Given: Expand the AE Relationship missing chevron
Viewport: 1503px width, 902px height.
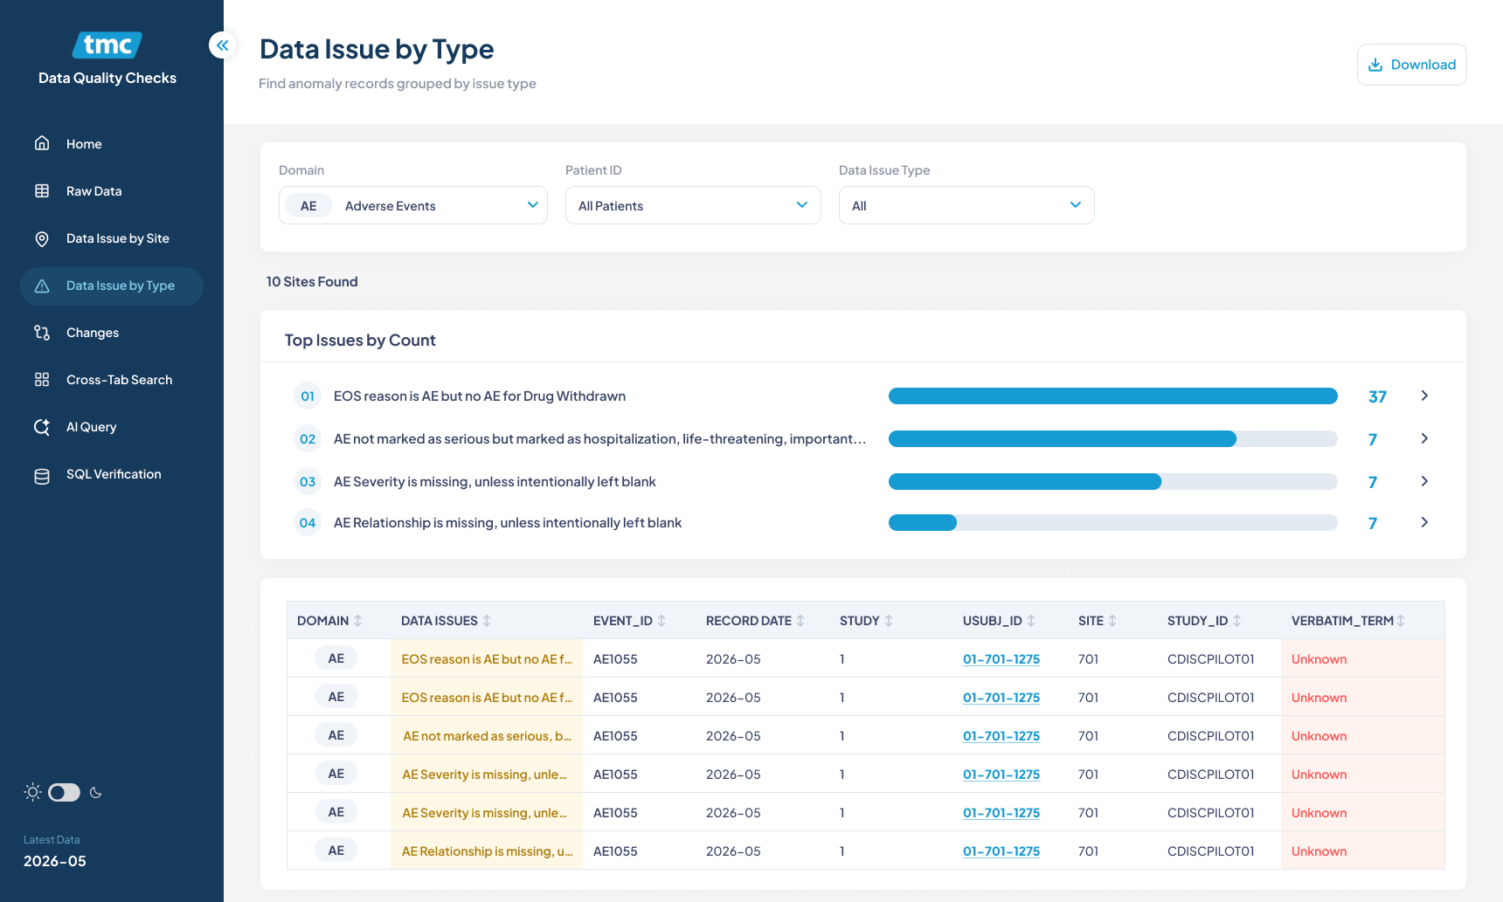Looking at the screenshot, I should click(1424, 522).
